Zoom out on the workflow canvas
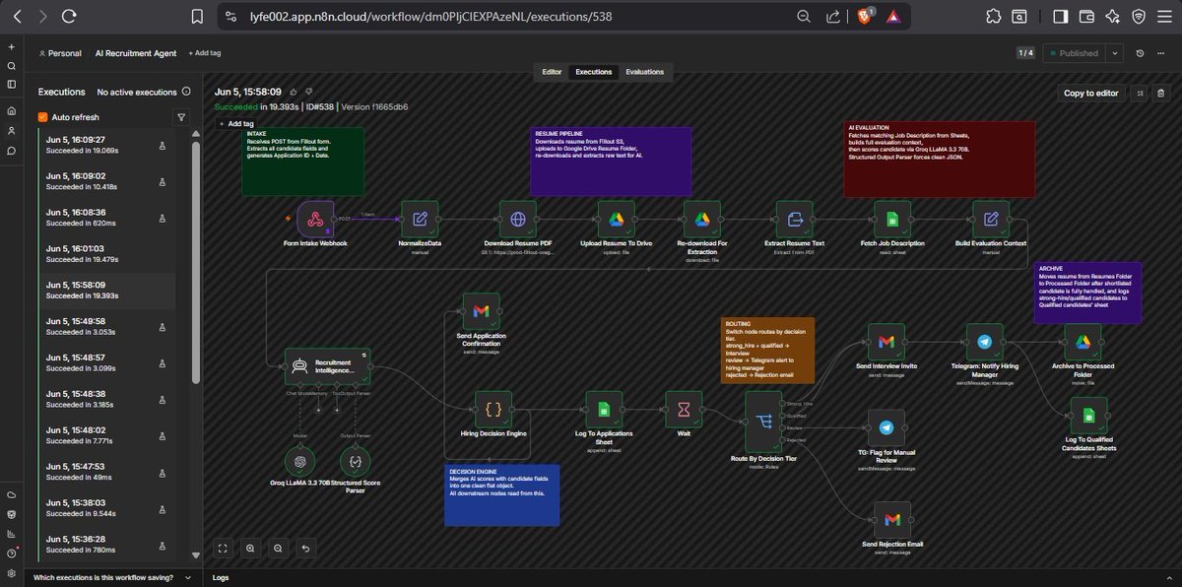Viewport: 1182px width, 587px height. click(278, 548)
